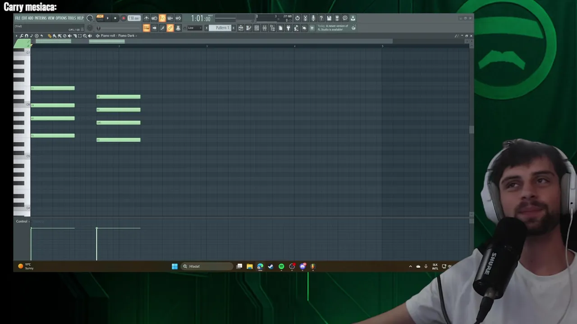
Task: Select the draw pencil tool
Action: click(50, 36)
